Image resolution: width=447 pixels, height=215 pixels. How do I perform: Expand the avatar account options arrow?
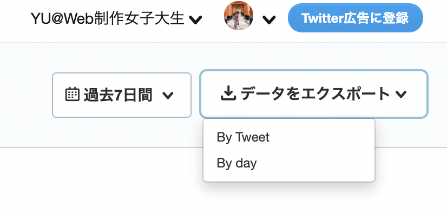pos(269,20)
